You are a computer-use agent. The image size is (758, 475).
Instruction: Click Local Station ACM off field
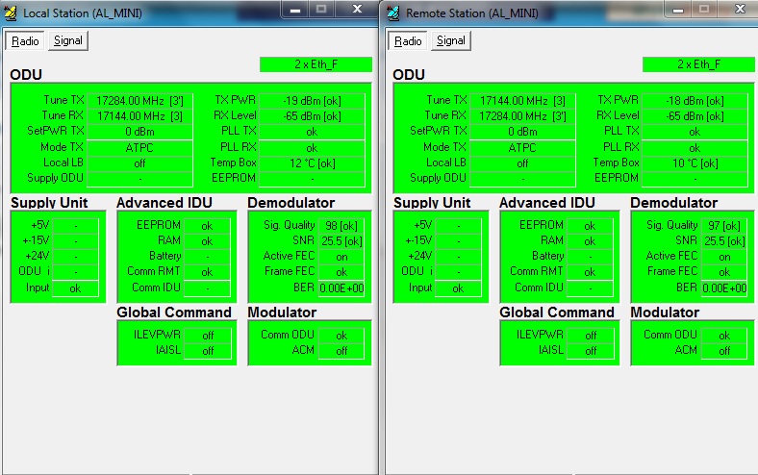[341, 351]
